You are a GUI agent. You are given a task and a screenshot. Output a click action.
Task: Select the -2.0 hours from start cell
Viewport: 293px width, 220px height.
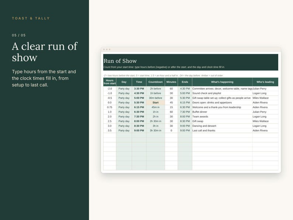click(x=110, y=89)
